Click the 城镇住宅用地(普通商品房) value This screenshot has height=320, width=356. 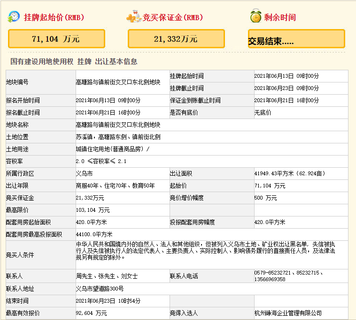(110, 149)
